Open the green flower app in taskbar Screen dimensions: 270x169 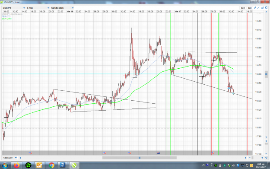(28, 166)
